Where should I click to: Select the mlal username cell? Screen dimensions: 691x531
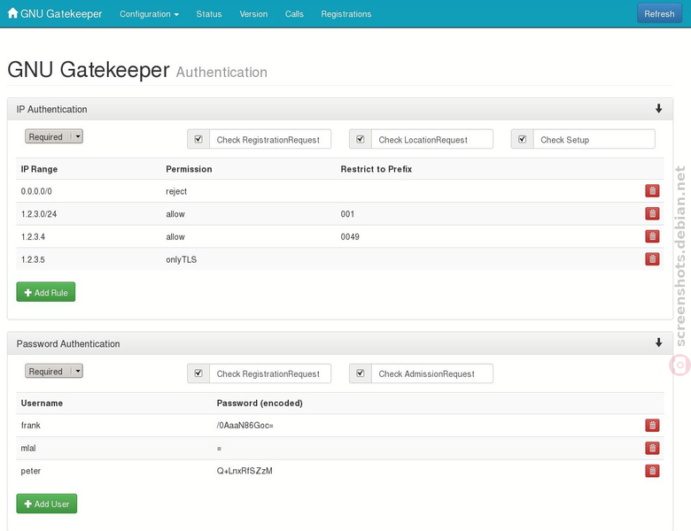[28, 448]
